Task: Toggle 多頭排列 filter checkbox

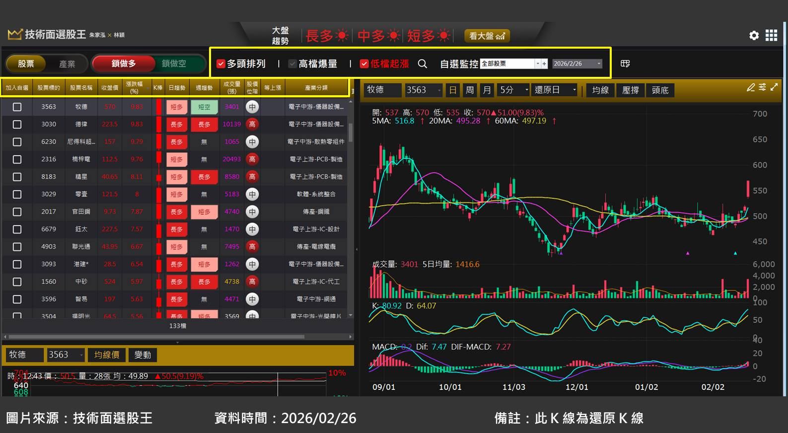Action: click(x=221, y=64)
